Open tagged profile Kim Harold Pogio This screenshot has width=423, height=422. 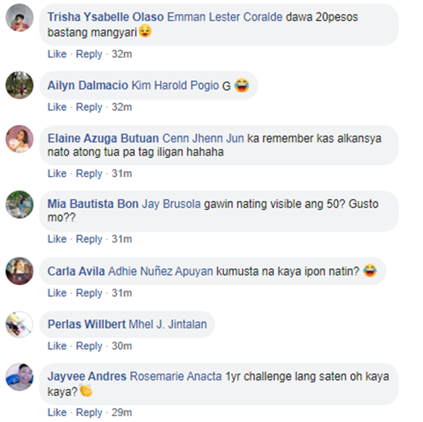point(175,85)
